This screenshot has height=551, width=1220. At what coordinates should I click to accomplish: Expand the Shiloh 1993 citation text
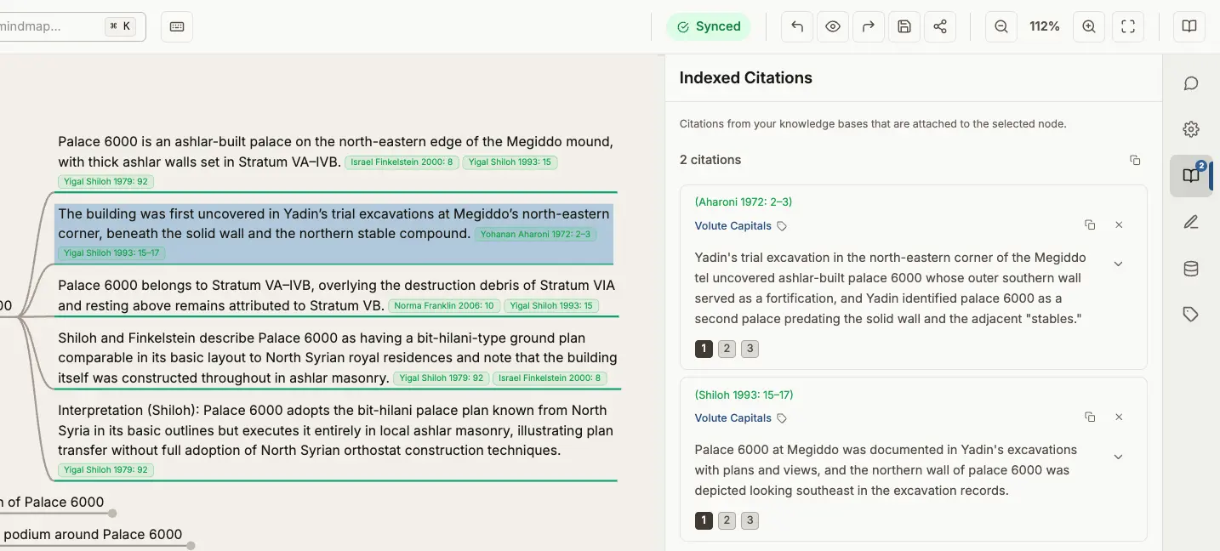pyautogui.click(x=1119, y=457)
